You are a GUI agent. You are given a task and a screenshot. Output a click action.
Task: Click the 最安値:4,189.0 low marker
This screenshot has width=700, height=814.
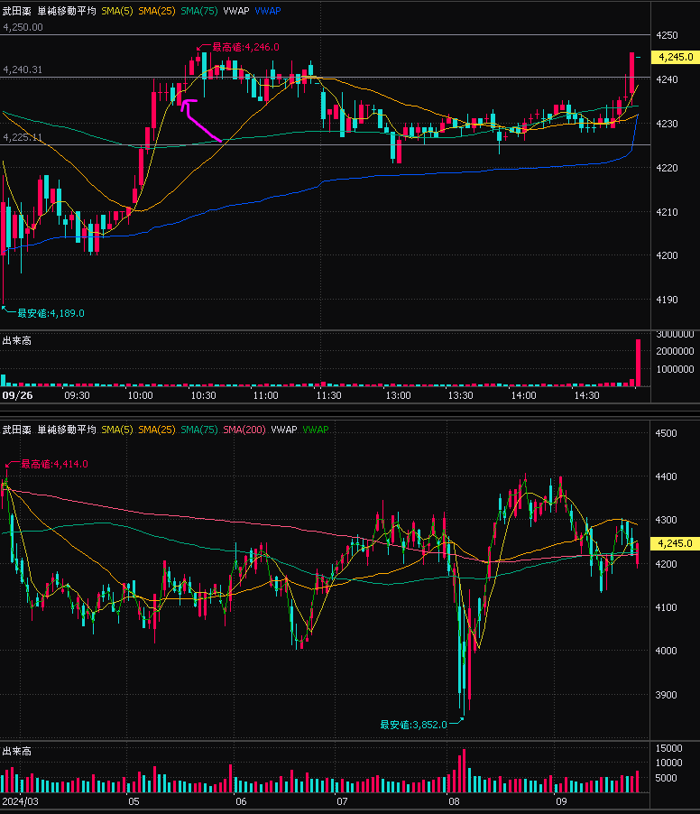point(51,313)
